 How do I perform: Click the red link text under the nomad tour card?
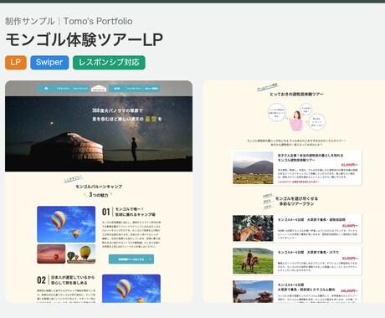pyautogui.click(x=298, y=182)
